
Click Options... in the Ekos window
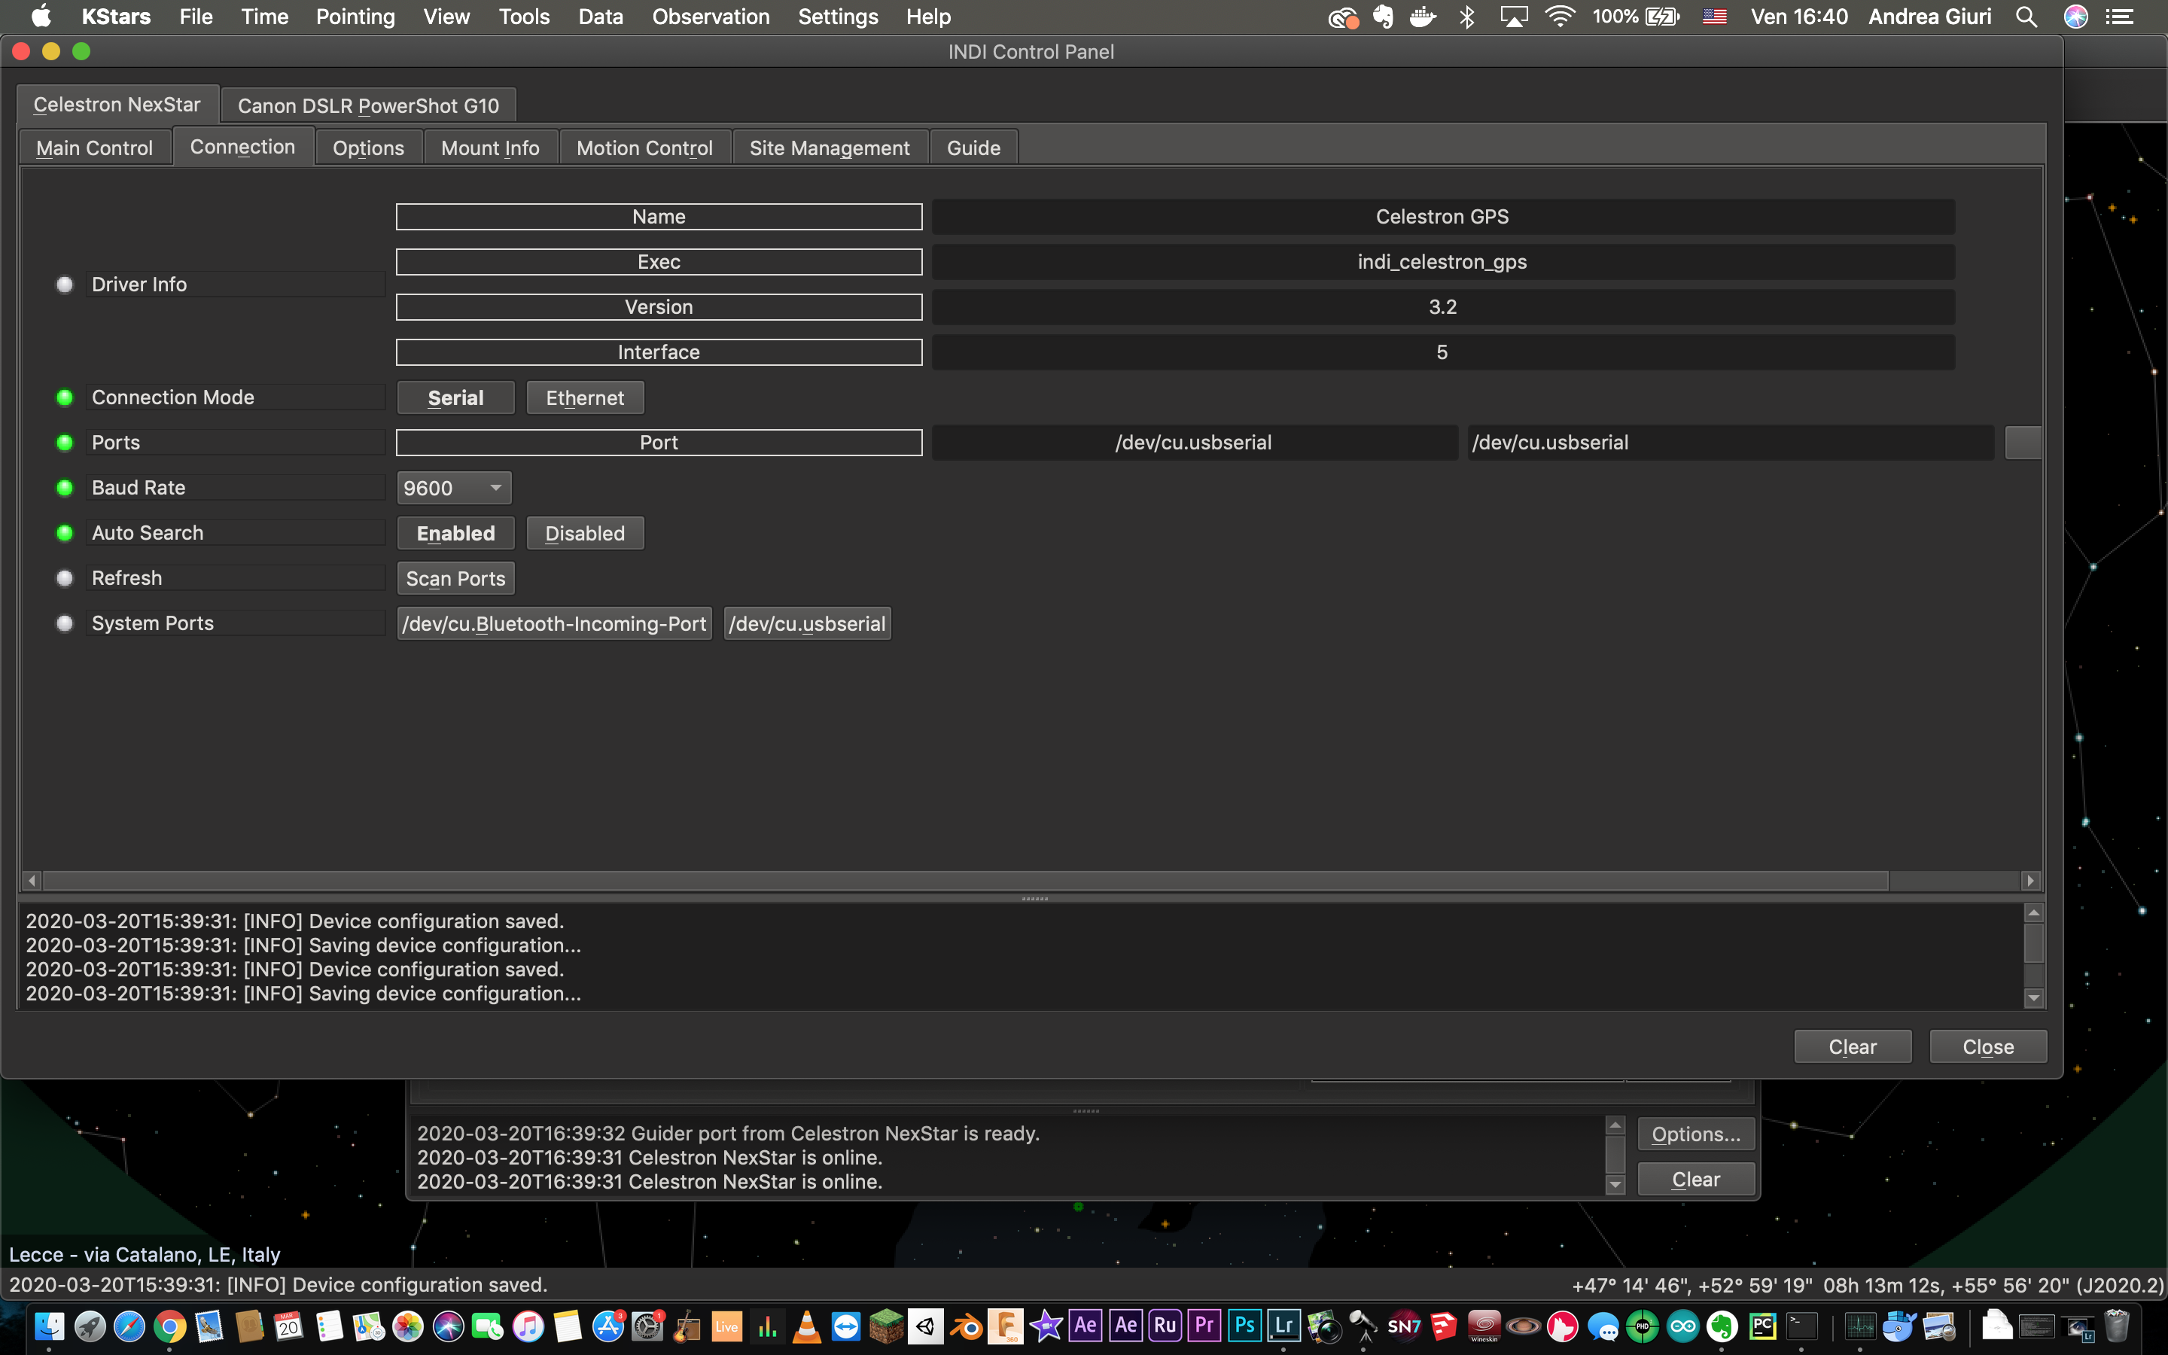(x=1696, y=1134)
